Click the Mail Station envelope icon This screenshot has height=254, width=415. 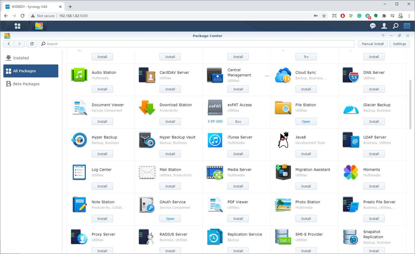pos(147,172)
